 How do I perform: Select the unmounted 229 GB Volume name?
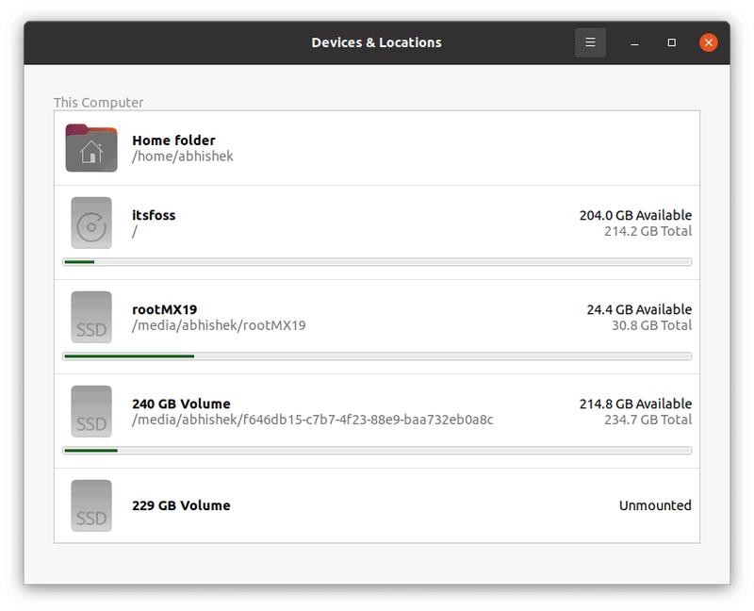[181, 505]
